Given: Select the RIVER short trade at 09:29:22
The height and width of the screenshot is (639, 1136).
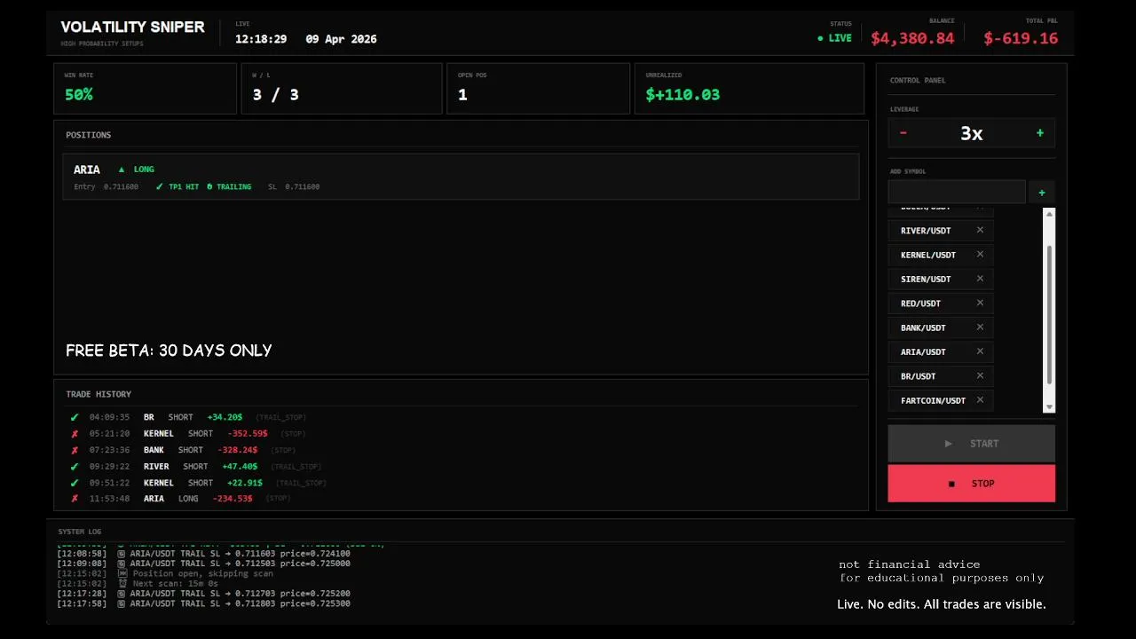Looking at the screenshot, I should pos(461,466).
